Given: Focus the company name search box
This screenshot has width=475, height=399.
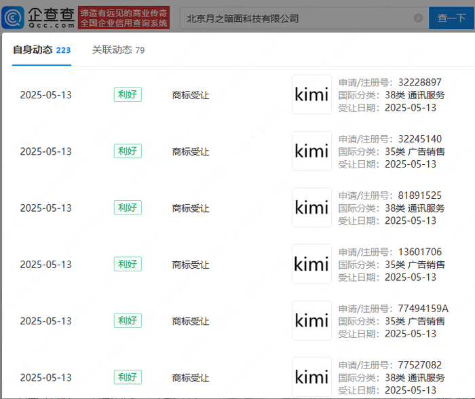Looking at the screenshot, I should pyautogui.click(x=304, y=18).
